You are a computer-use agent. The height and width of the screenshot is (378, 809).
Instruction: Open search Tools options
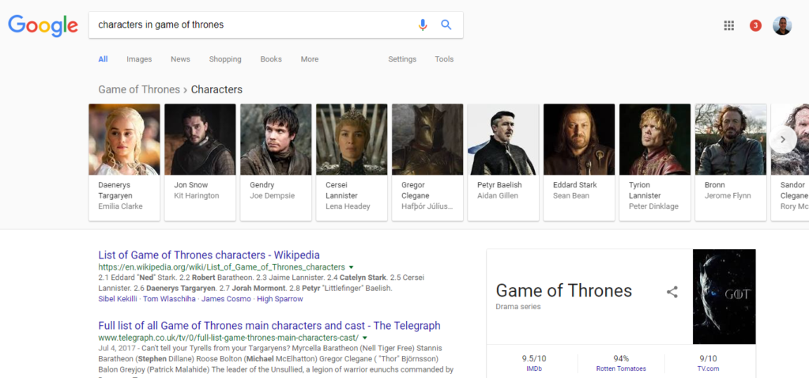click(x=444, y=59)
